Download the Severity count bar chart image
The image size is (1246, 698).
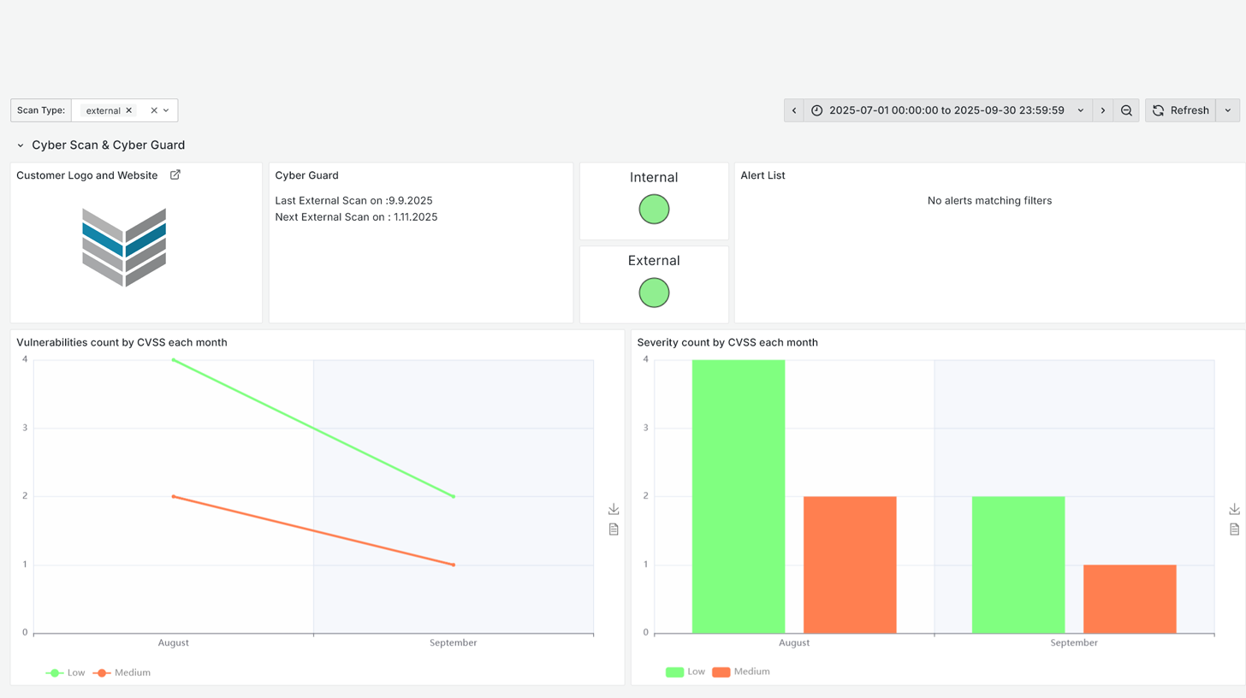click(1234, 510)
